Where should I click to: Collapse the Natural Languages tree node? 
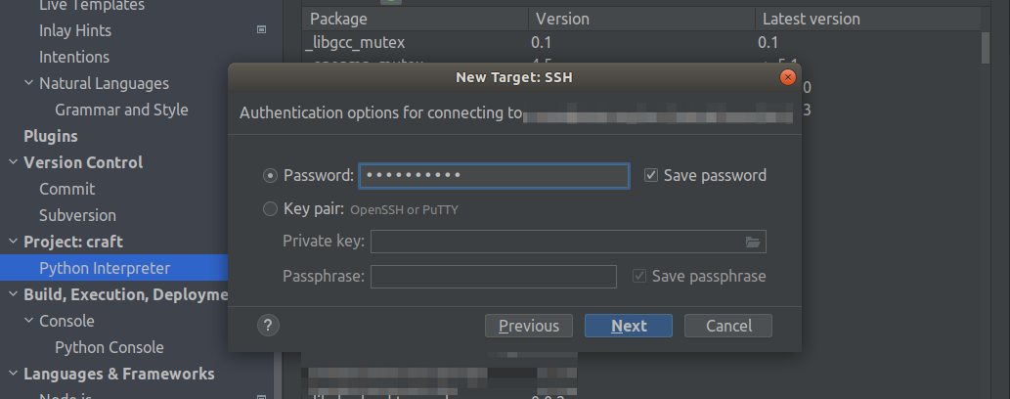point(29,83)
